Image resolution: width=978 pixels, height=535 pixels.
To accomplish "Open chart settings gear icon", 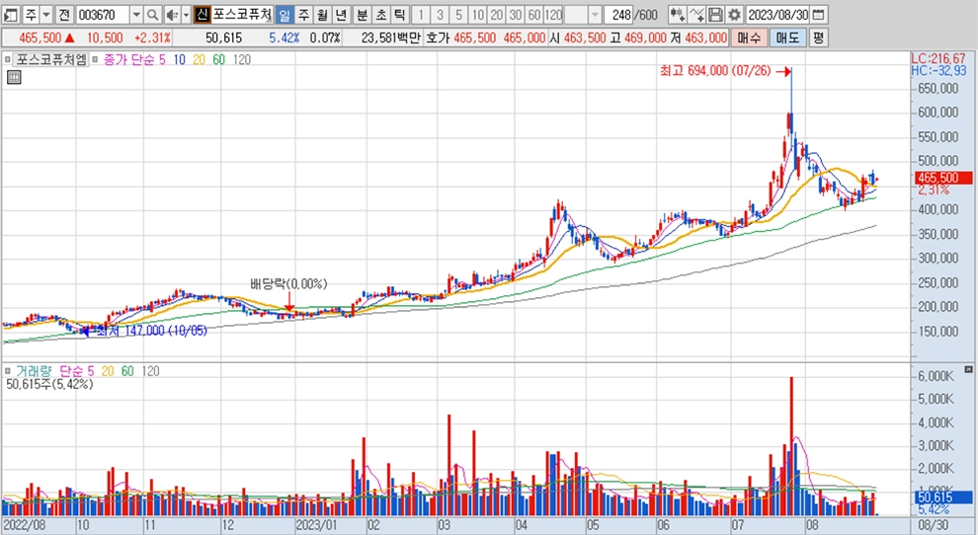I will [734, 15].
